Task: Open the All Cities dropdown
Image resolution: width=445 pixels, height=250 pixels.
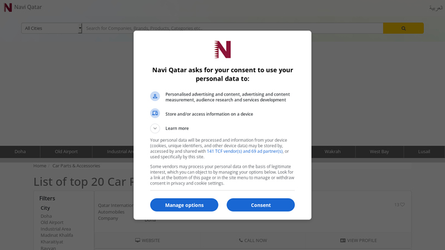Action: click(x=52, y=28)
